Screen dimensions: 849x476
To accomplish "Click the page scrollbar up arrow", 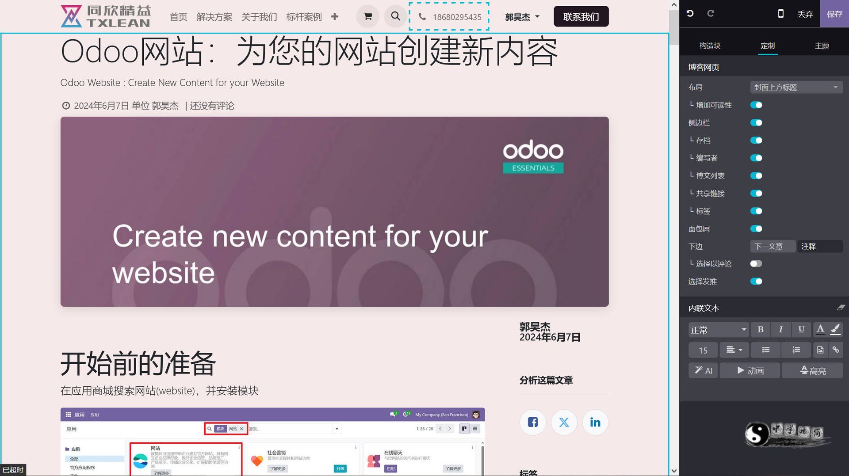I will coord(673,5).
